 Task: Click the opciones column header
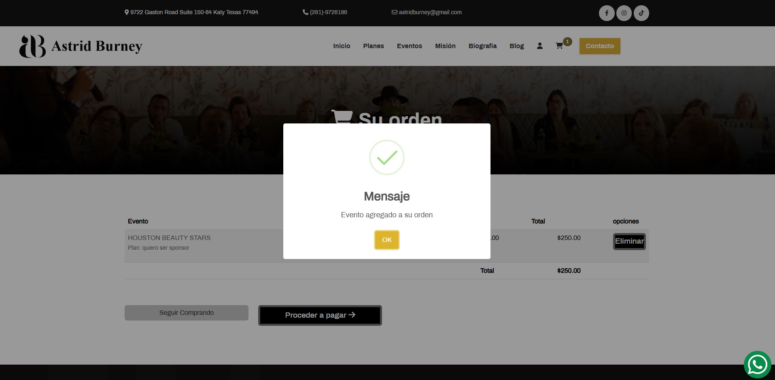tap(626, 221)
